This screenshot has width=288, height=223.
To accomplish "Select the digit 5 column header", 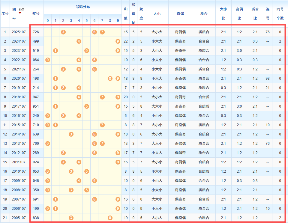I will point(87,21).
